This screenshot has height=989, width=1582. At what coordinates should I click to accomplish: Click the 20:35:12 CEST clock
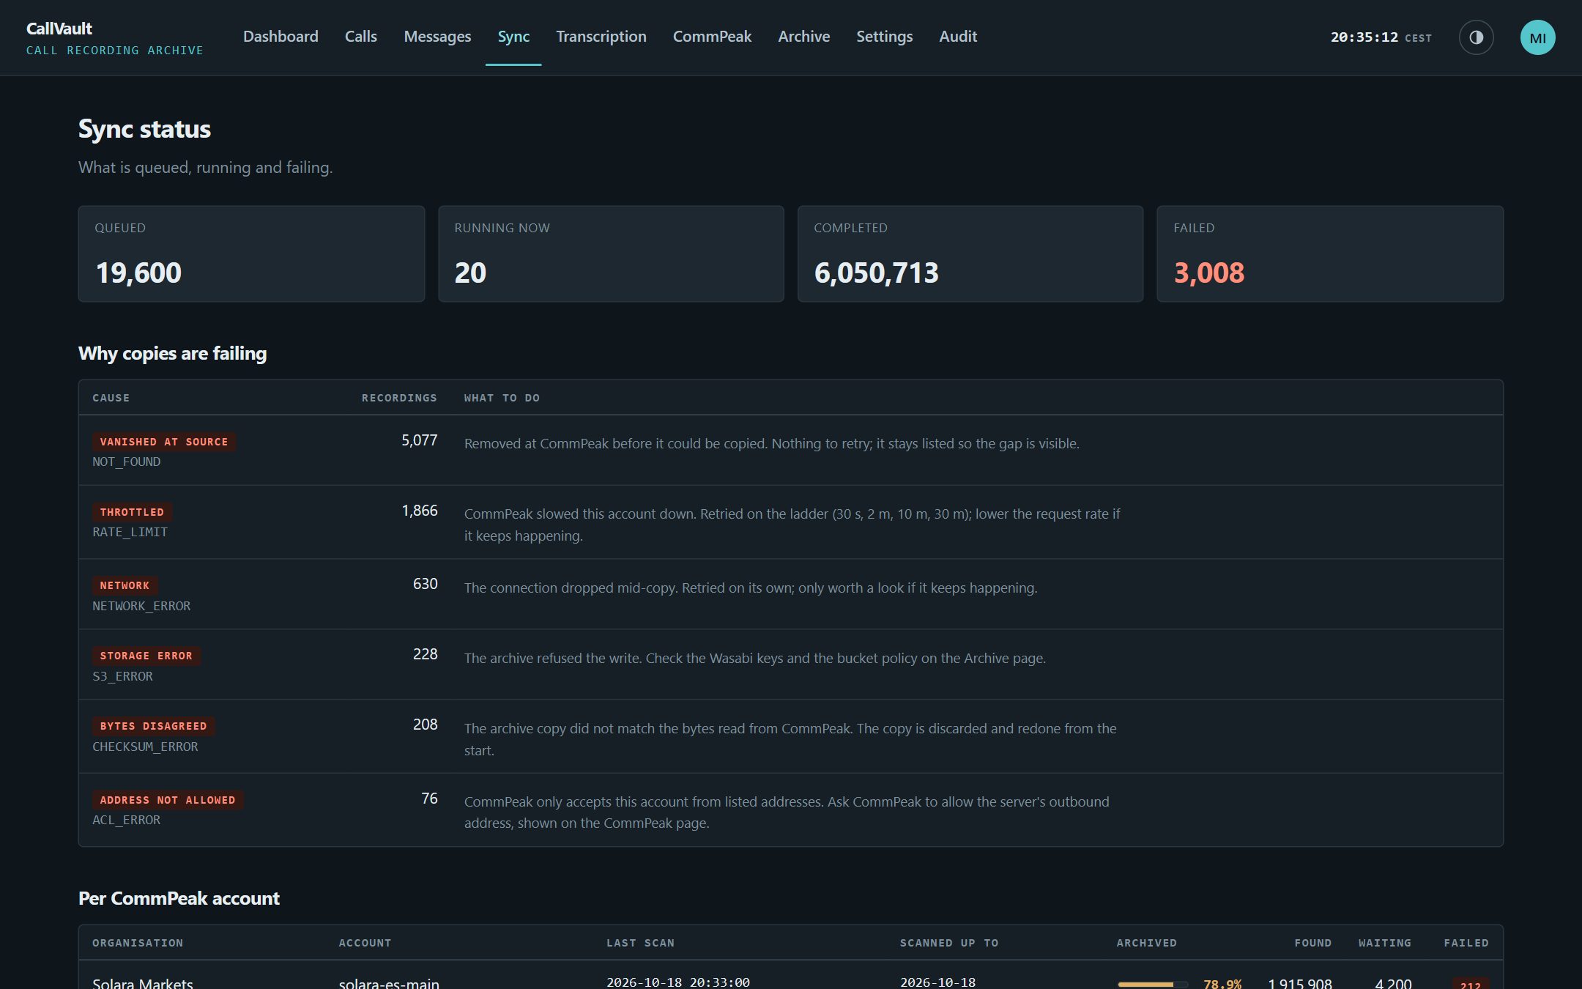(1381, 37)
